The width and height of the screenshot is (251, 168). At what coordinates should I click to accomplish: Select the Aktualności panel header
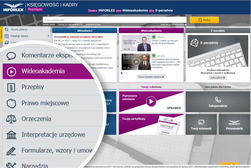[x=85, y=31]
